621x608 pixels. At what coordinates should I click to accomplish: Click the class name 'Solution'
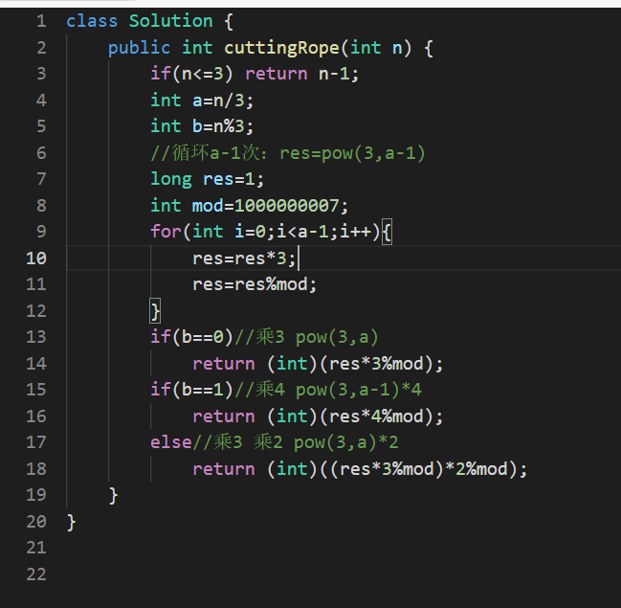click(x=170, y=21)
